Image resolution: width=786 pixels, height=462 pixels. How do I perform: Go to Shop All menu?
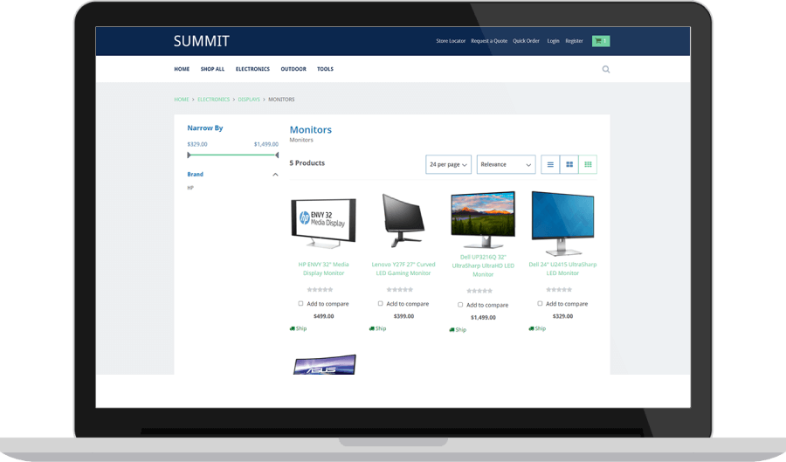click(212, 69)
